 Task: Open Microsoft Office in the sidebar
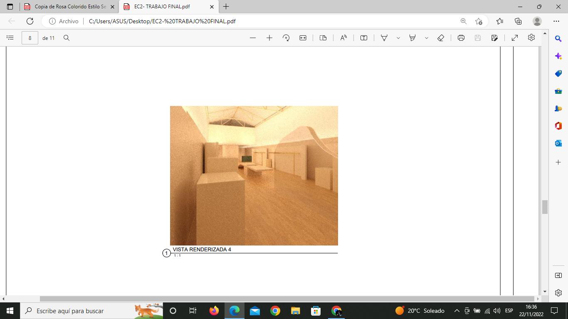pyautogui.click(x=558, y=126)
